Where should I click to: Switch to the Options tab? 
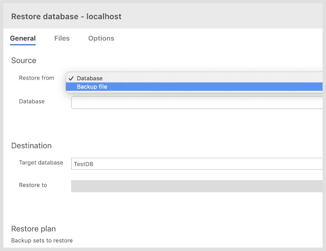[101, 38]
